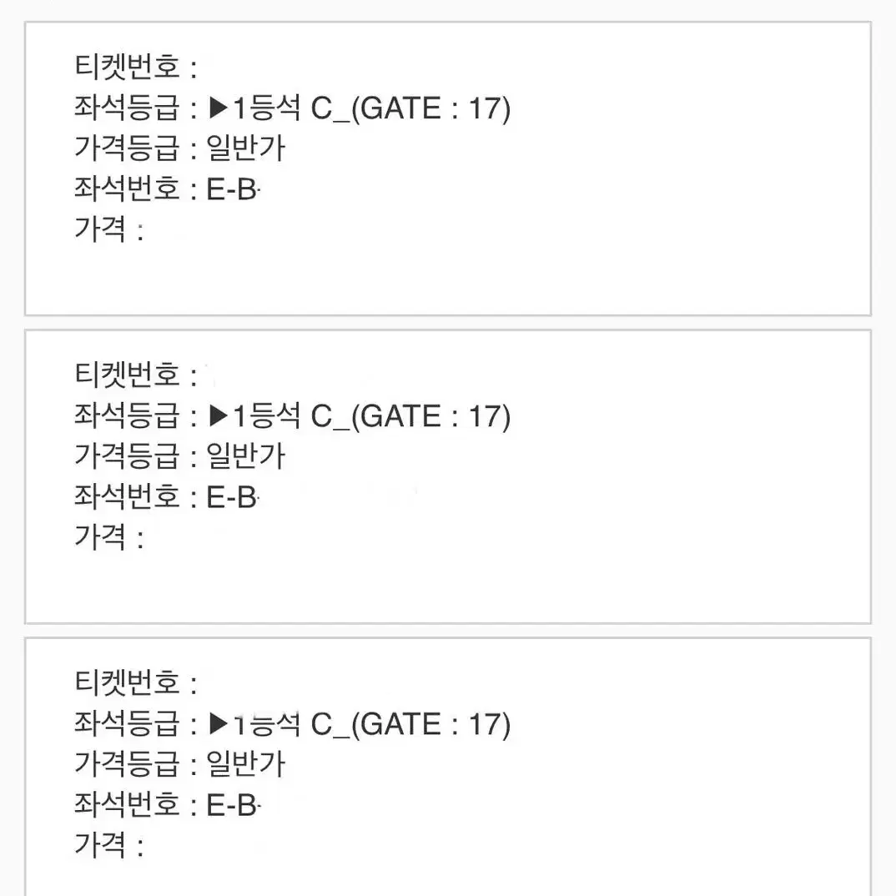Select the 티켓번호 label in third ticket card
Screen dimensions: 896x896
click(x=128, y=682)
